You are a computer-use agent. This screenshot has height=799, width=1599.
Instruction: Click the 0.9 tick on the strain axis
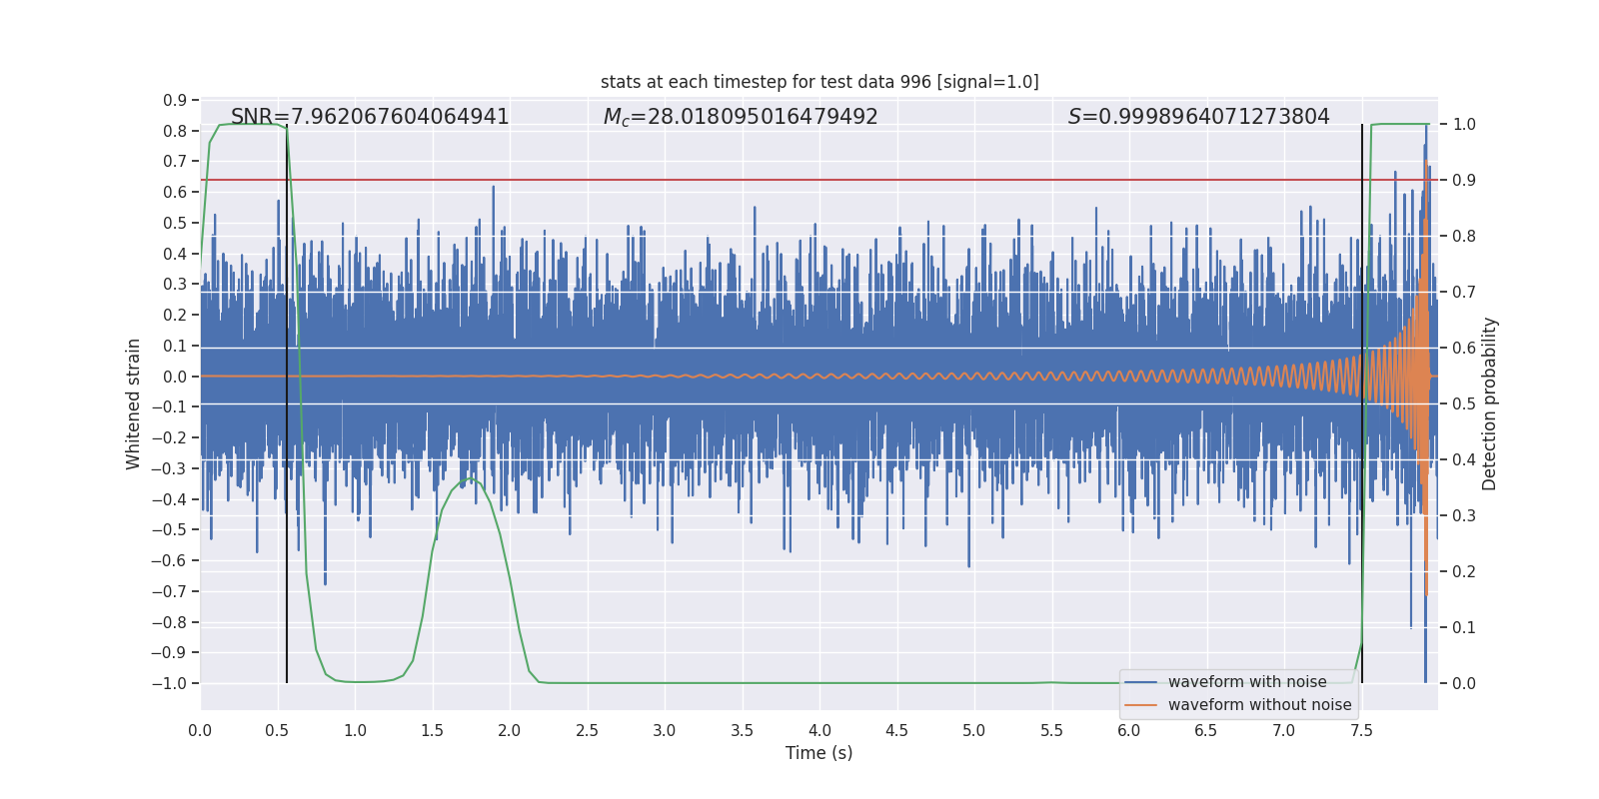[175, 100]
